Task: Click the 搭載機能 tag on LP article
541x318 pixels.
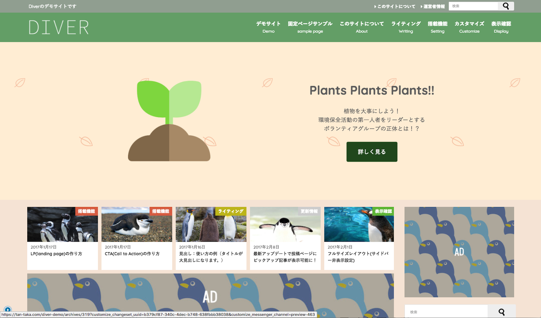Action: (x=87, y=211)
